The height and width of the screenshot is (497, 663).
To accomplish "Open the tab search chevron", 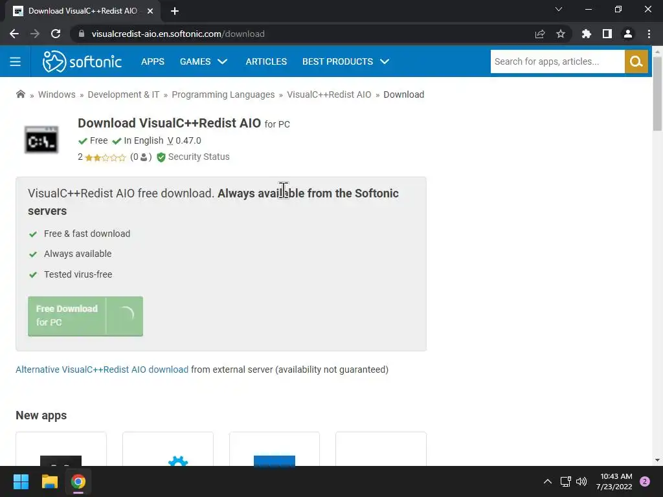I will [x=559, y=9].
